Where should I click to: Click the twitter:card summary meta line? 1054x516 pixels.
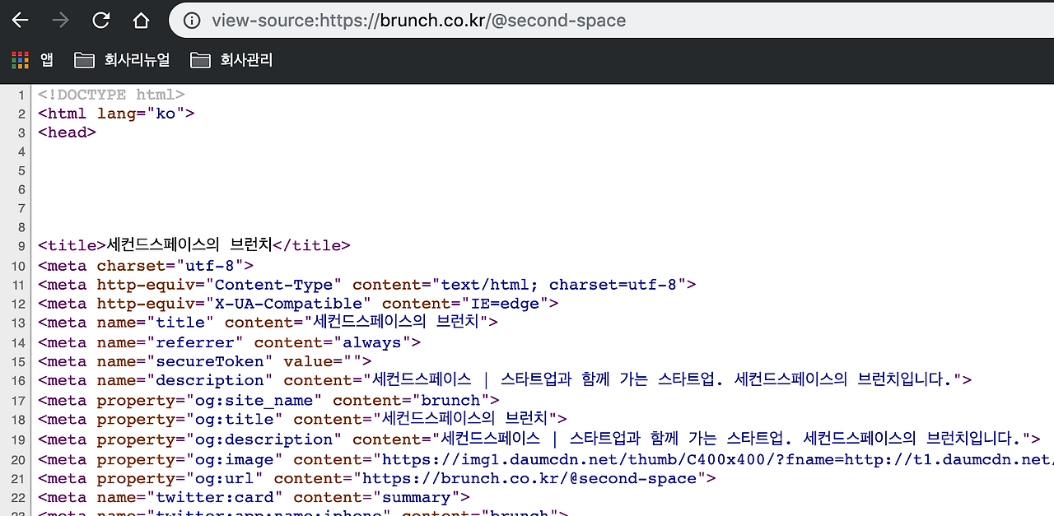[247, 497]
